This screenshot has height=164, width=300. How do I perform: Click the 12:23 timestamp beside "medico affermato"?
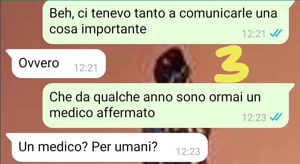(254, 118)
